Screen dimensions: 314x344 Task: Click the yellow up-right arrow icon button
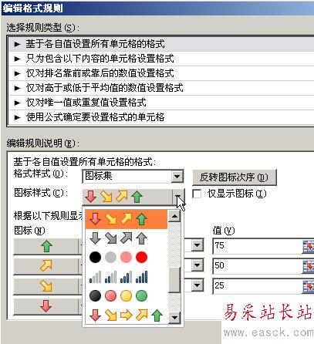[46, 265]
